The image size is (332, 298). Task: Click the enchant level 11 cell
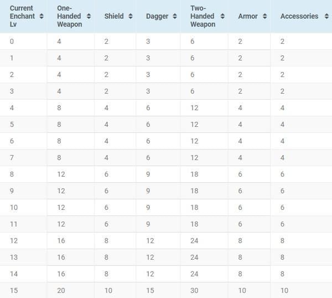tap(14, 224)
